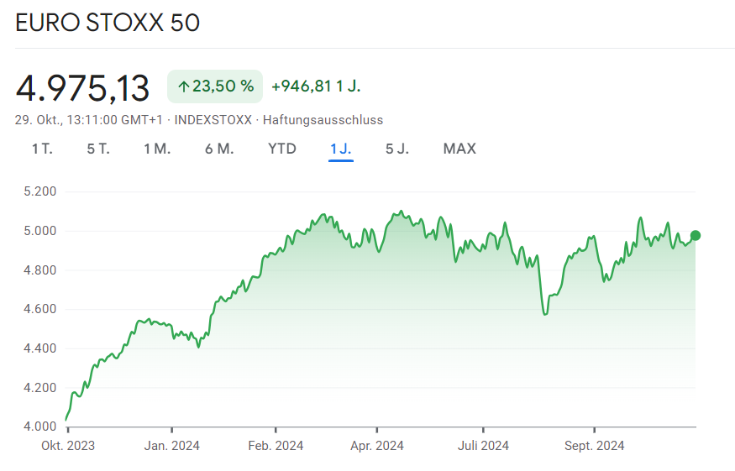Click the 29. Okt., 13:11:00 GMT+1 timestamp
Viewport: 735px width, 471px height.
click(88, 120)
